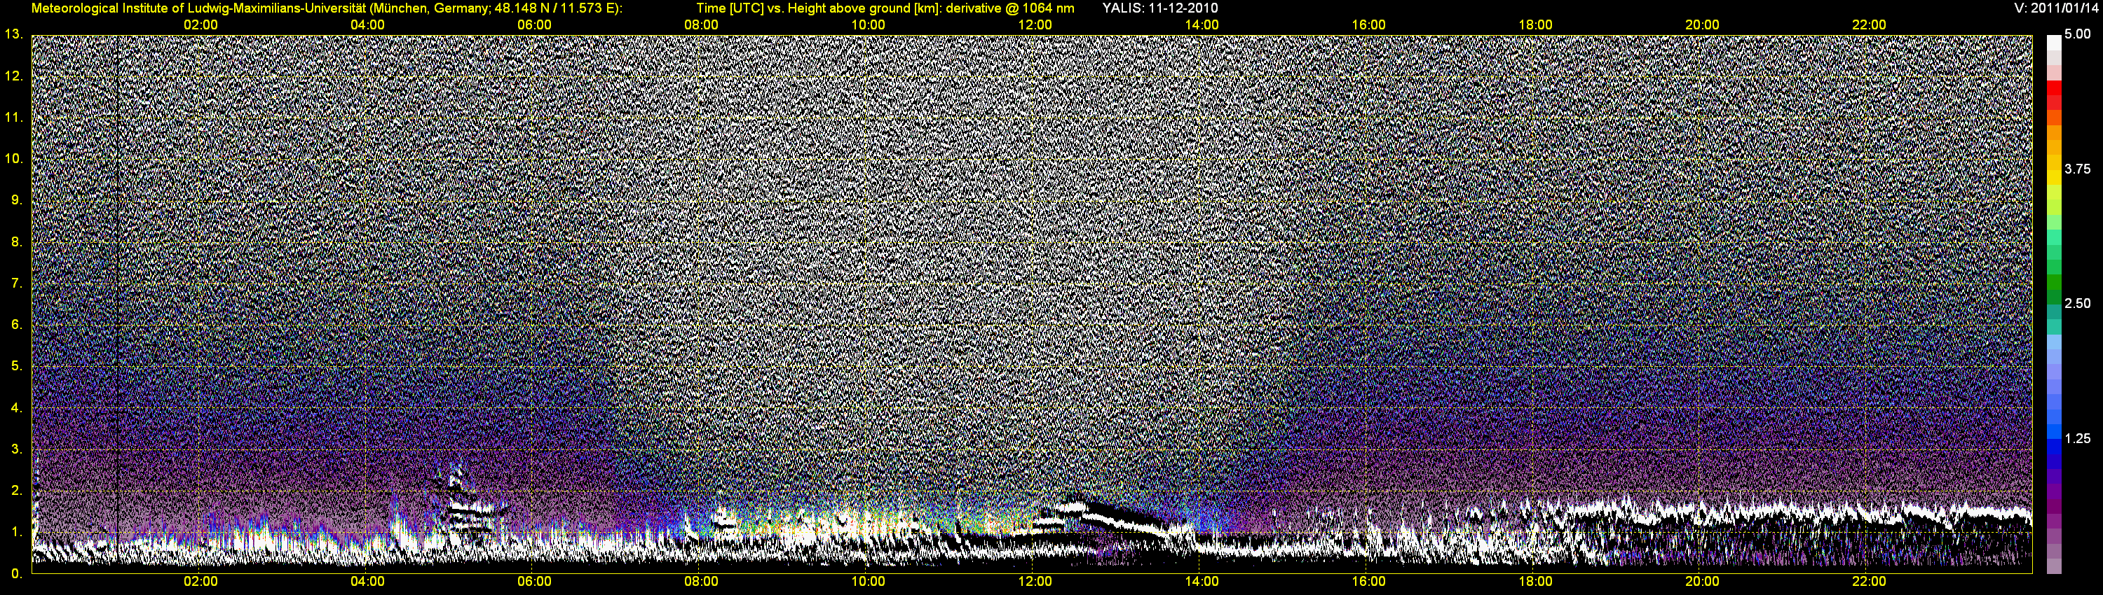Click the 16:00 label on the bottom time axis
Screen dimensions: 2103x595
[1368, 582]
